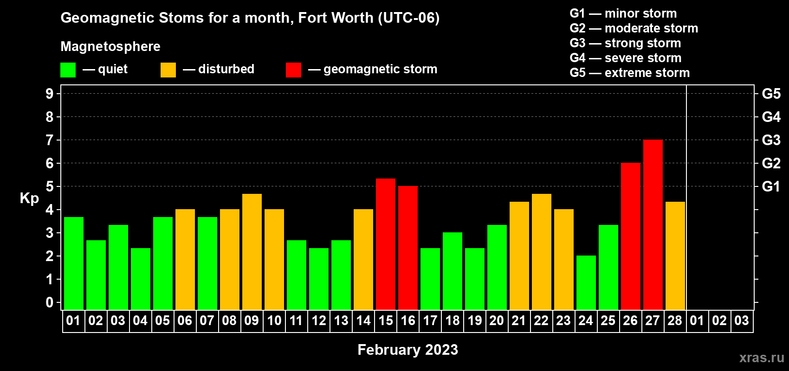Click the 'disturbed' legend label
This screenshot has height=371, width=789.
(x=226, y=69)
